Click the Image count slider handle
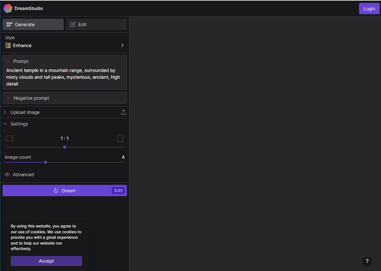381x271 pixels. click(x=46, y=162)
